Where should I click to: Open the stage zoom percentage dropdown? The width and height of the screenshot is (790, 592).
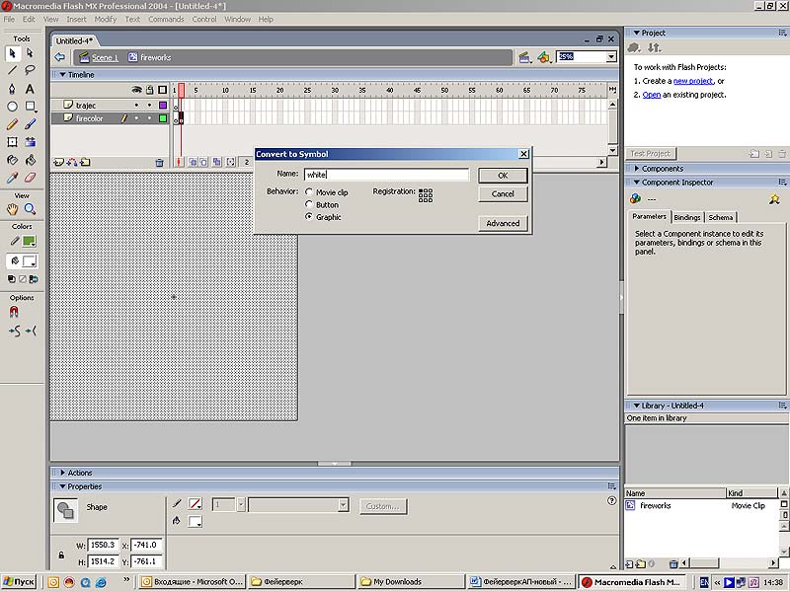[611, 57]
